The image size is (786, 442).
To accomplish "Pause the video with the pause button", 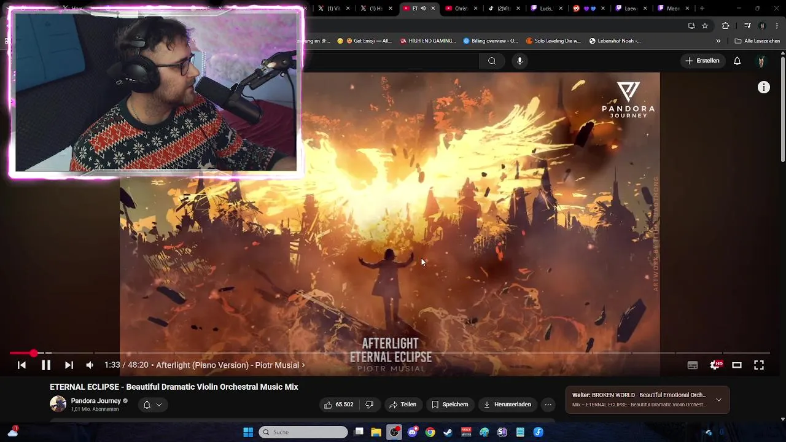I will (45, 365).
